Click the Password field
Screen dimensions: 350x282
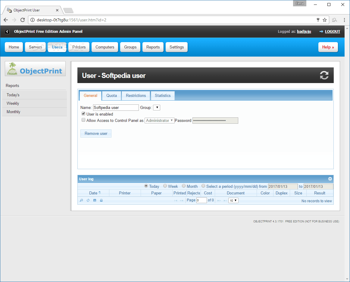[x=215, y=120]
